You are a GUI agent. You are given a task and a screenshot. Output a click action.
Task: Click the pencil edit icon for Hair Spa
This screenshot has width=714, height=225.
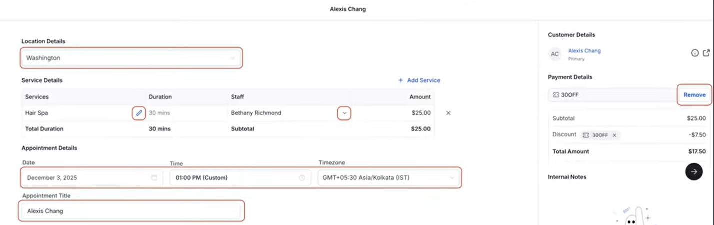coord(139,113)
